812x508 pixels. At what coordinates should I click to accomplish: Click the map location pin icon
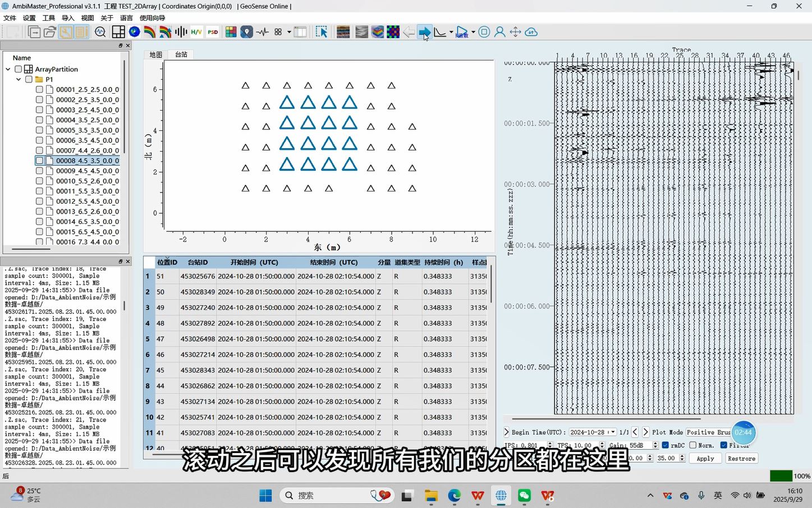(246, 32)
